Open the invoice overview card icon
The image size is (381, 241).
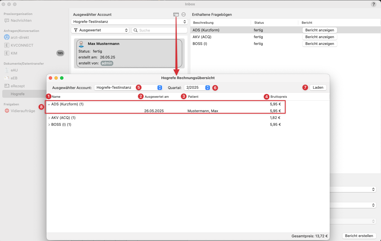point(176,14)
